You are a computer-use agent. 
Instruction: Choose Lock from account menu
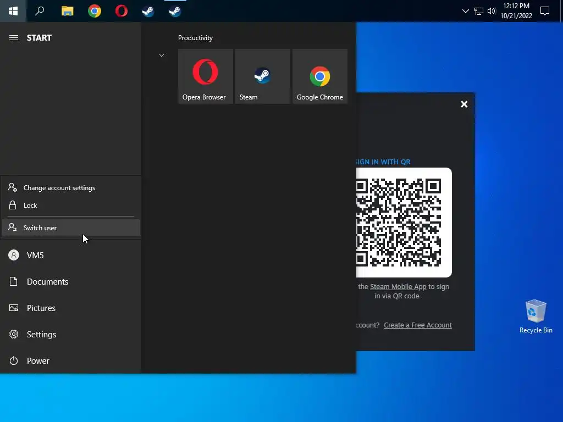pos(71,206)
